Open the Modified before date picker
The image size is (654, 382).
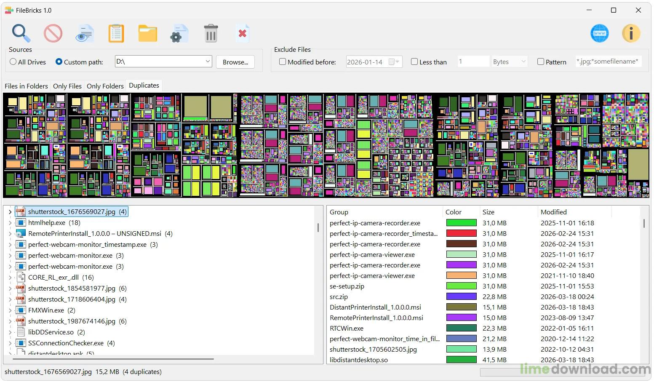395,62
